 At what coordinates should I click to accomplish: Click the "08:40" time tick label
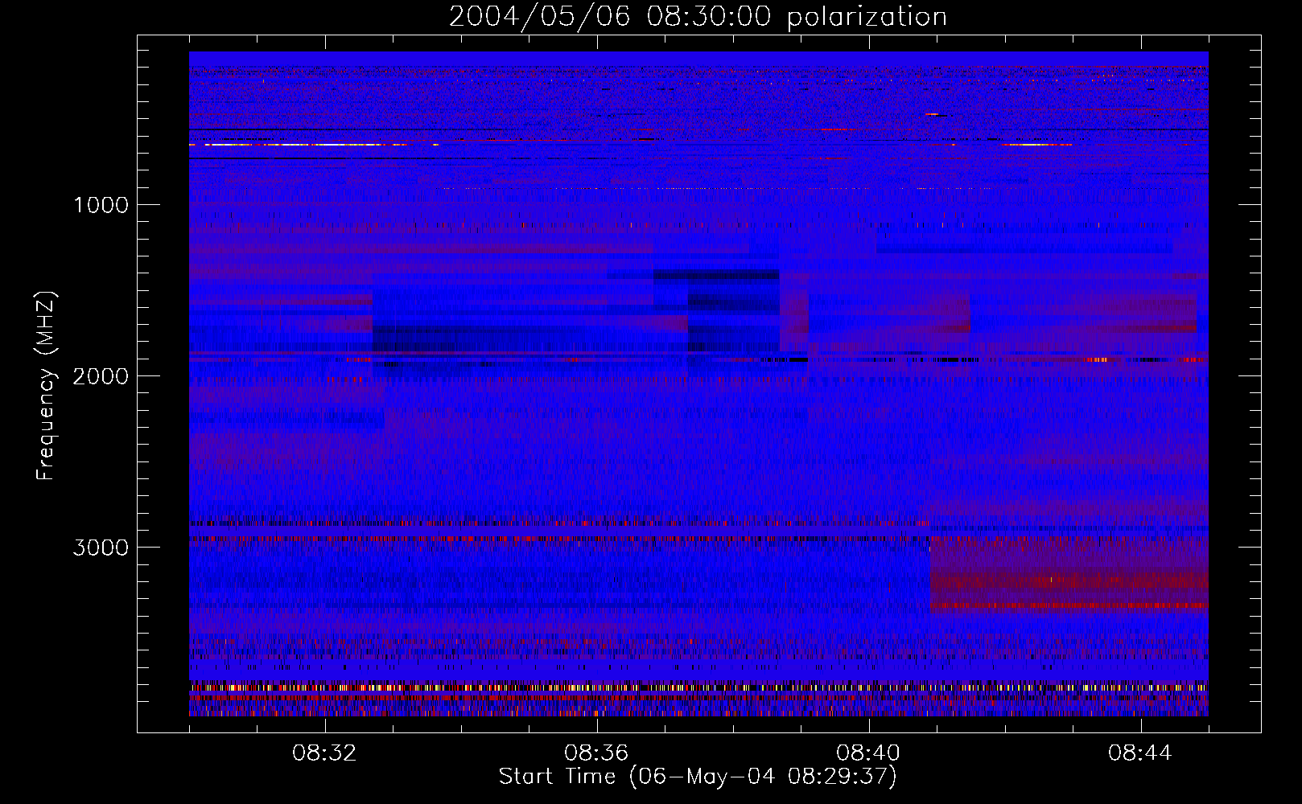(x=868, y=753)
